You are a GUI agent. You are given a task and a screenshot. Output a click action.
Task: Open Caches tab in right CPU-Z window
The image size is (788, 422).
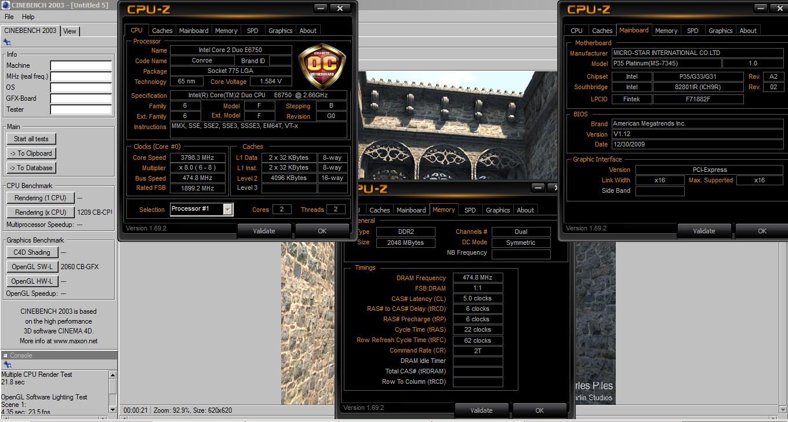pyautogui.click(x=602, y=31)
